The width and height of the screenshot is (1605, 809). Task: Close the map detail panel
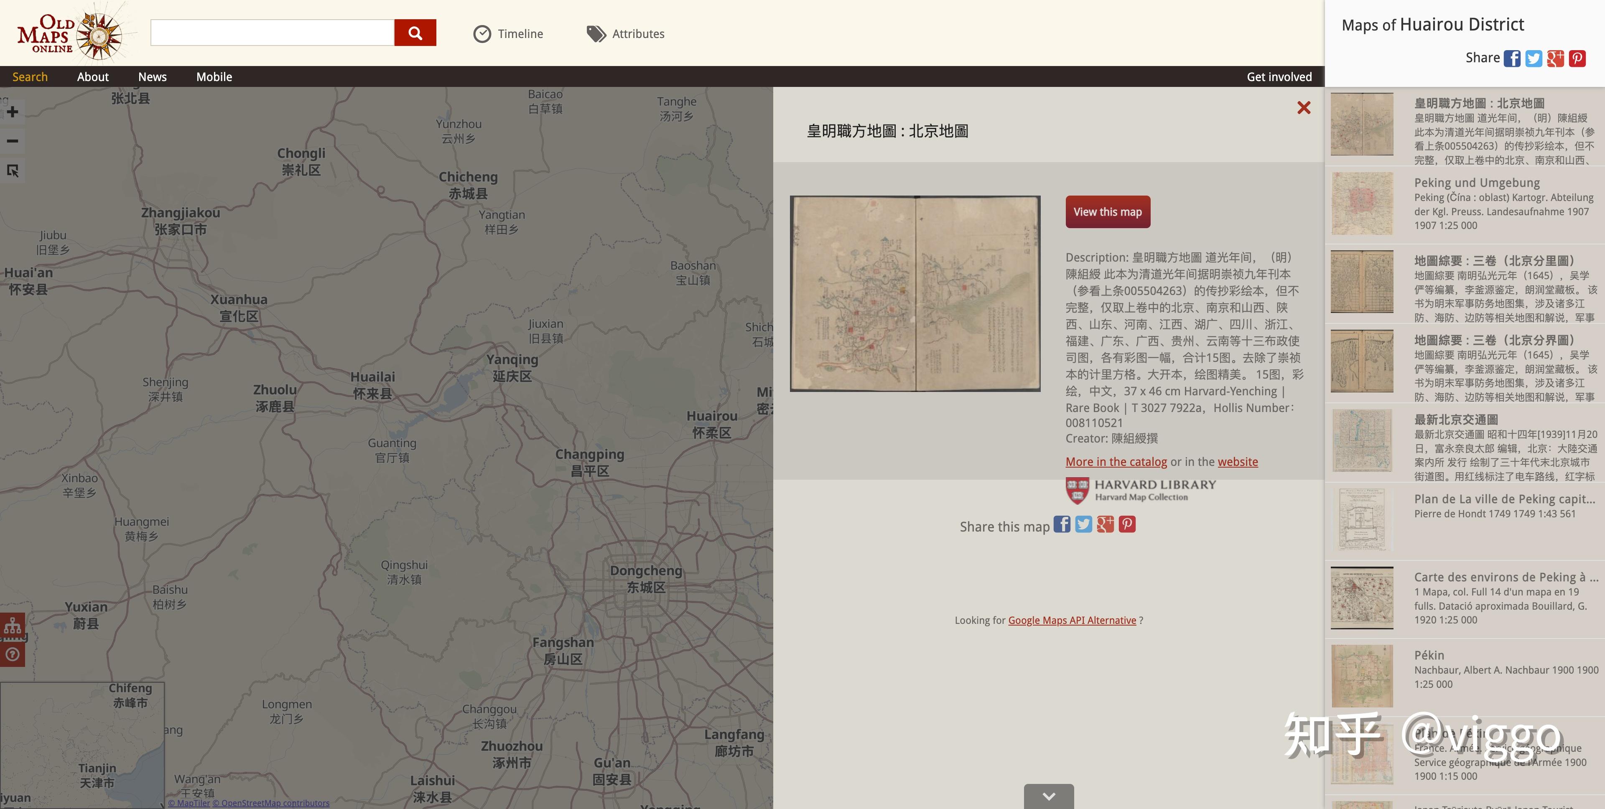(x=1304, y=108)
